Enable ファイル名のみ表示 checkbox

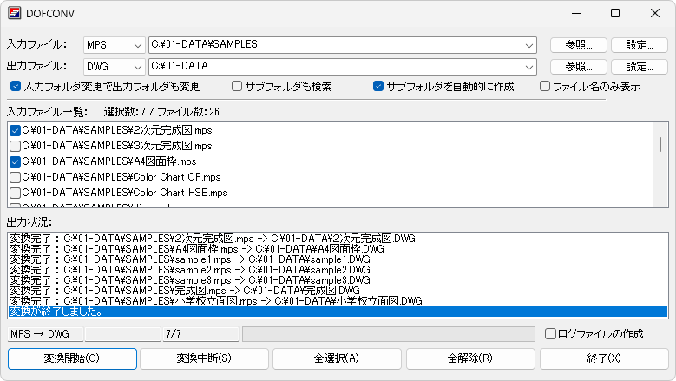(x=545, y=86)
